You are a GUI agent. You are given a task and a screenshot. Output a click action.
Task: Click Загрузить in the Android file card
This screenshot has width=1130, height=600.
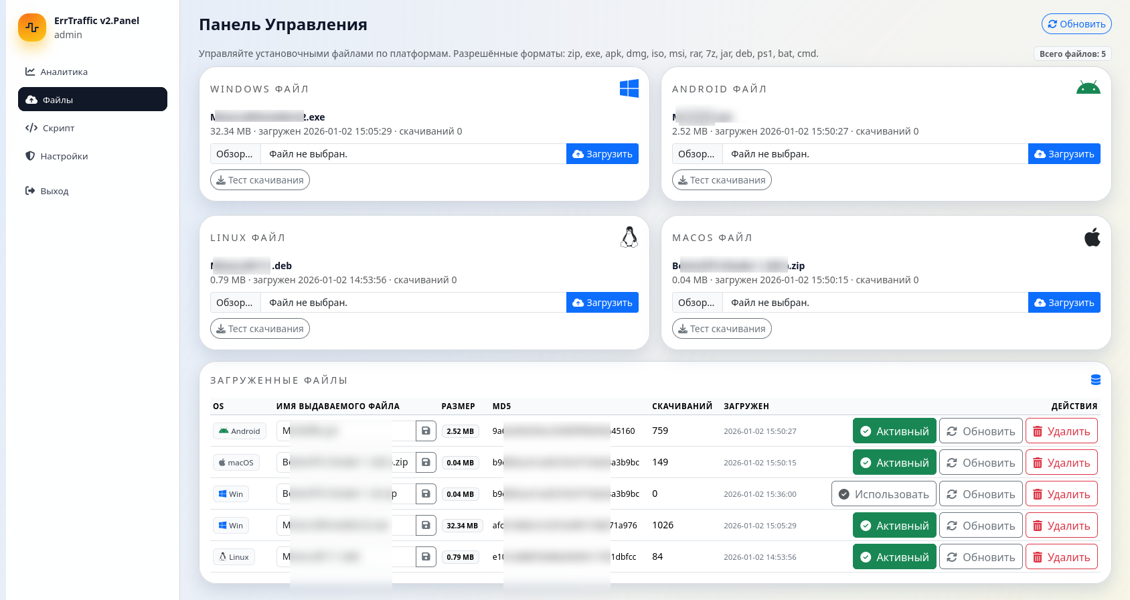pyautogui.click(x=1064, y=154)
